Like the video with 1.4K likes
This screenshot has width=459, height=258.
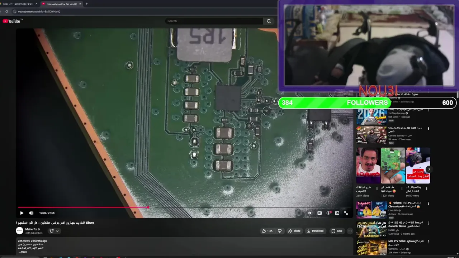pos(268,231)
